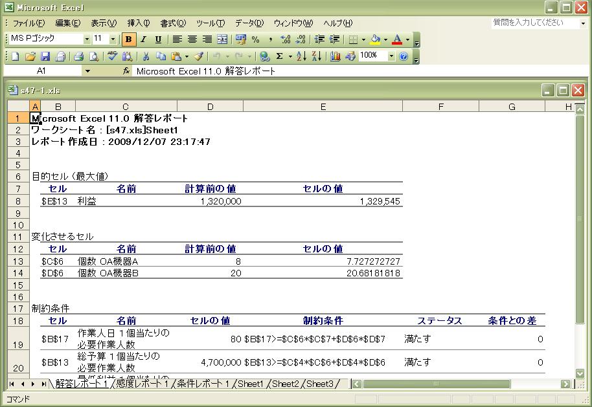Image resolution: width=592 pixels, height=407 pixels.
Task: Align text left
Action: 177,39
